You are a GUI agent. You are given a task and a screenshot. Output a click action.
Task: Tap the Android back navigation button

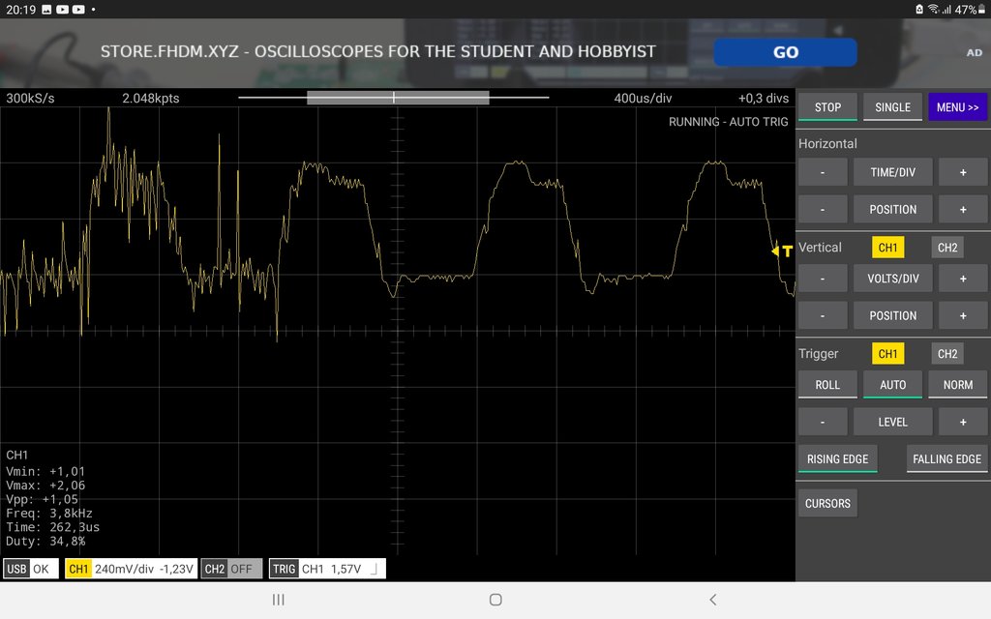point(713,600)
